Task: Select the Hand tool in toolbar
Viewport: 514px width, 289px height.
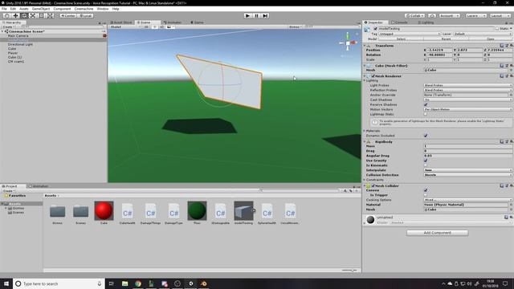Action: coord(6,15)
